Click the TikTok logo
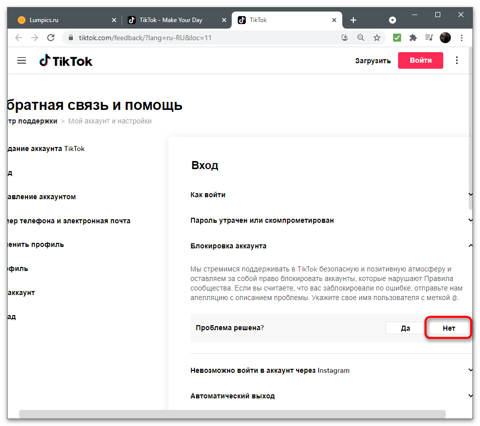Viewport: 480px width, 426px height. (x=65, y=61)
